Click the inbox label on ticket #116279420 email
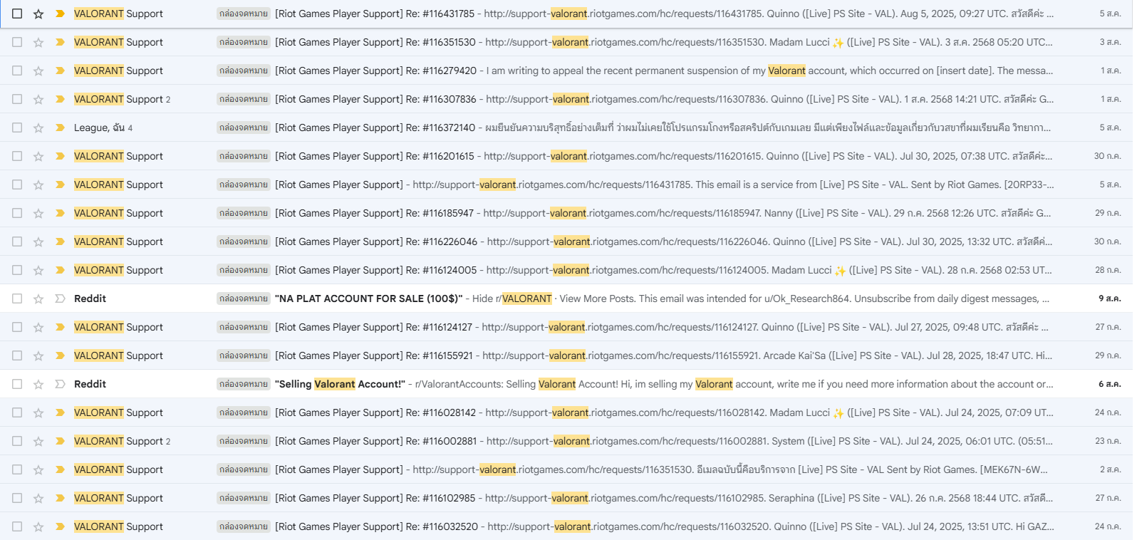1137x540 pixels. pos(244,71)
